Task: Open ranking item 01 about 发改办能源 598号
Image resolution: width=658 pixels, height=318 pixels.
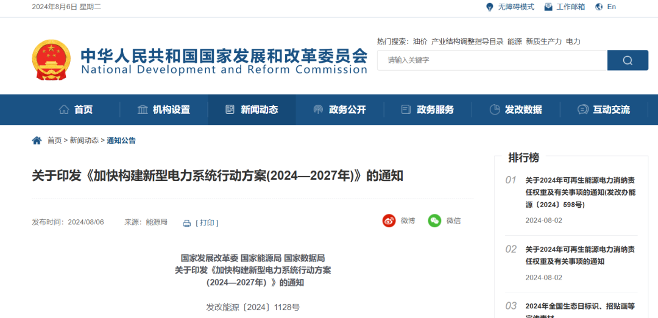Action: click(581, 193)
